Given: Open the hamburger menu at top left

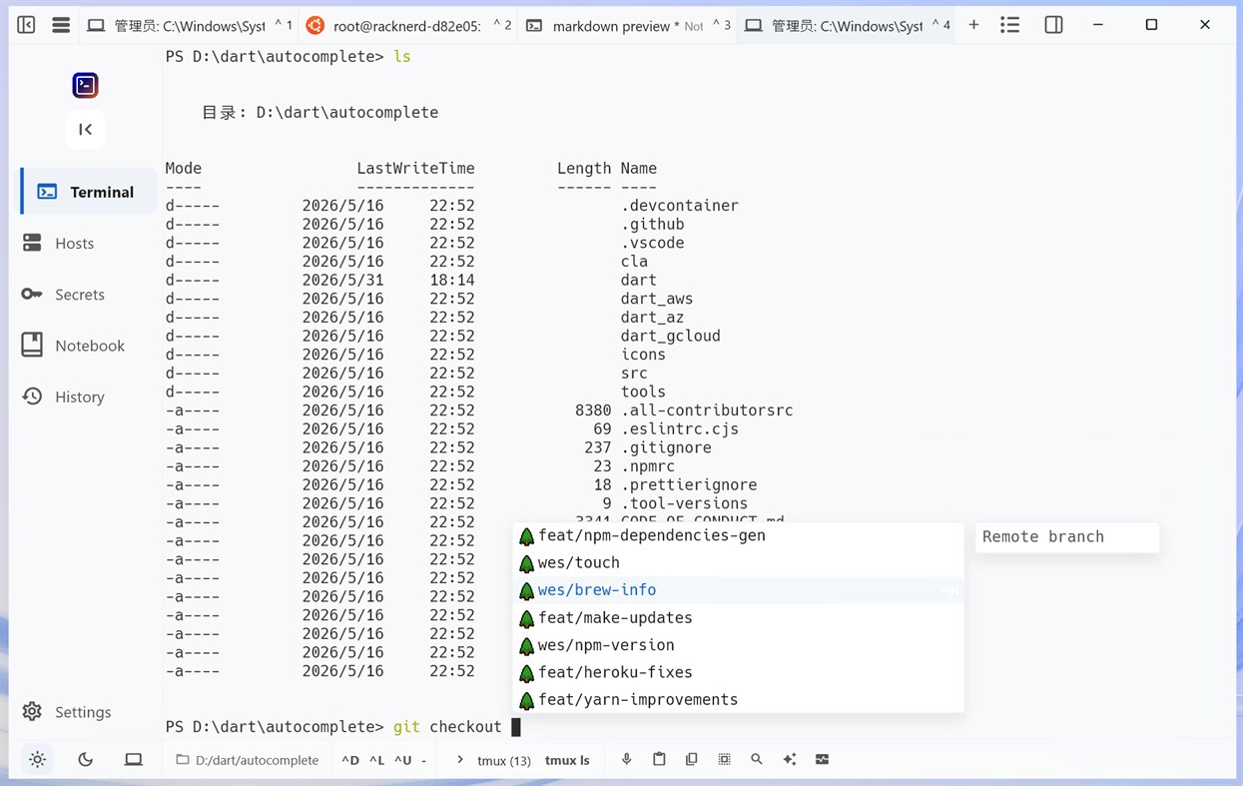Looking at the screenshot, I should [x=61, y=25].
